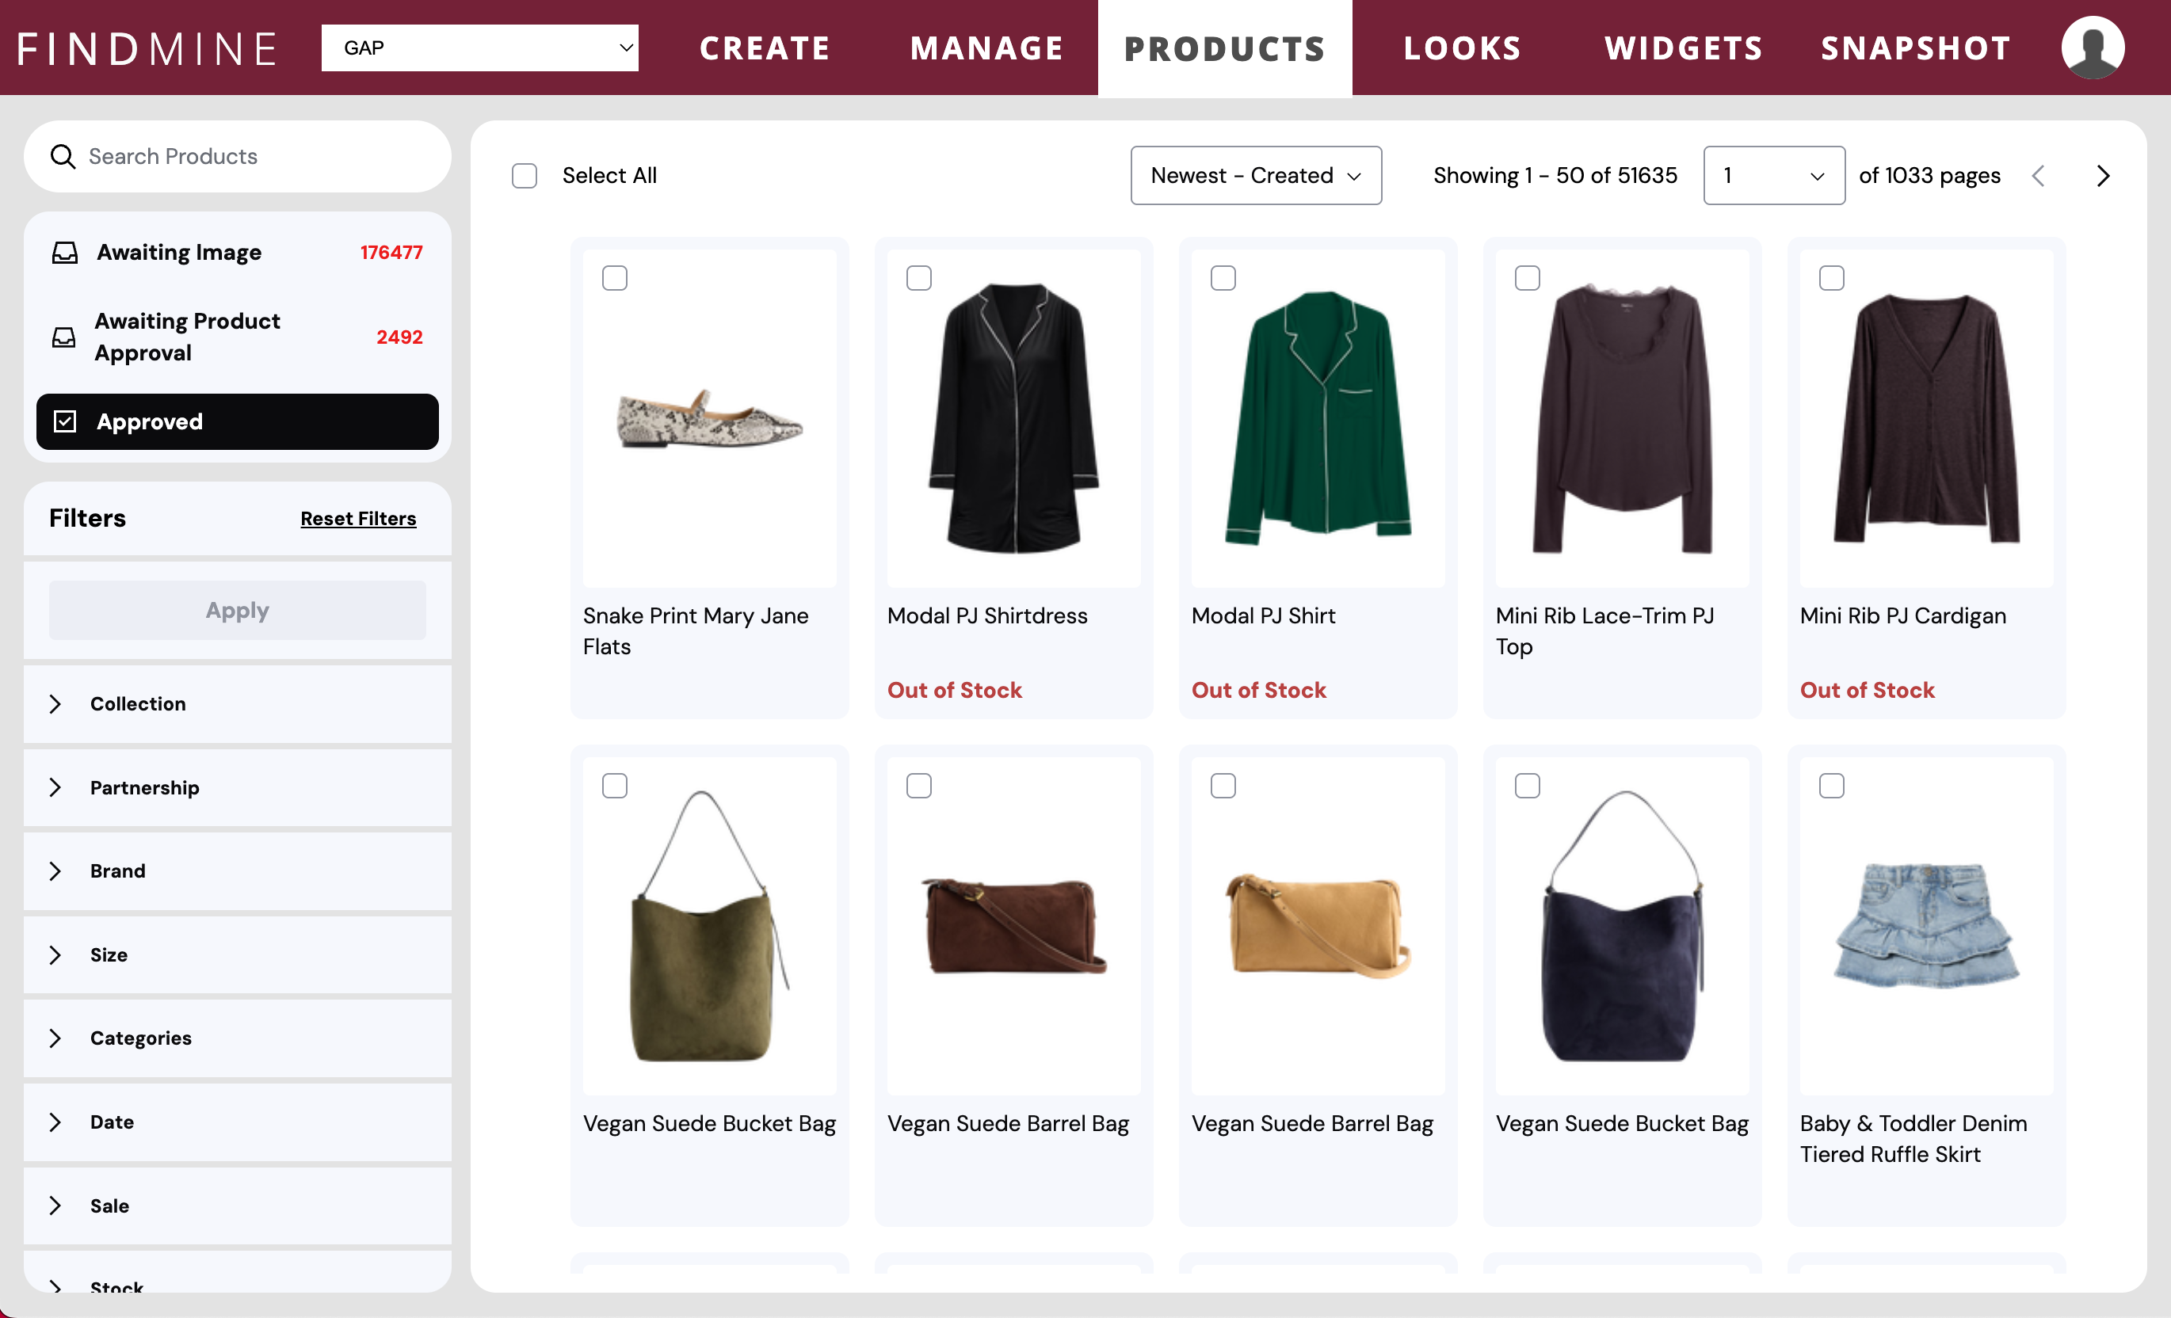Viewport: 2171px width, 1318px height.
Task: Expand the Categories filter
Action: tap(238, 1038)
